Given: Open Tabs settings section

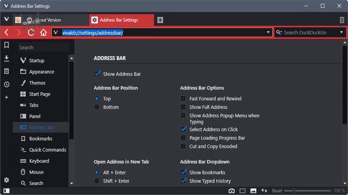Looking at the screenshot, I should pos(41,105).
